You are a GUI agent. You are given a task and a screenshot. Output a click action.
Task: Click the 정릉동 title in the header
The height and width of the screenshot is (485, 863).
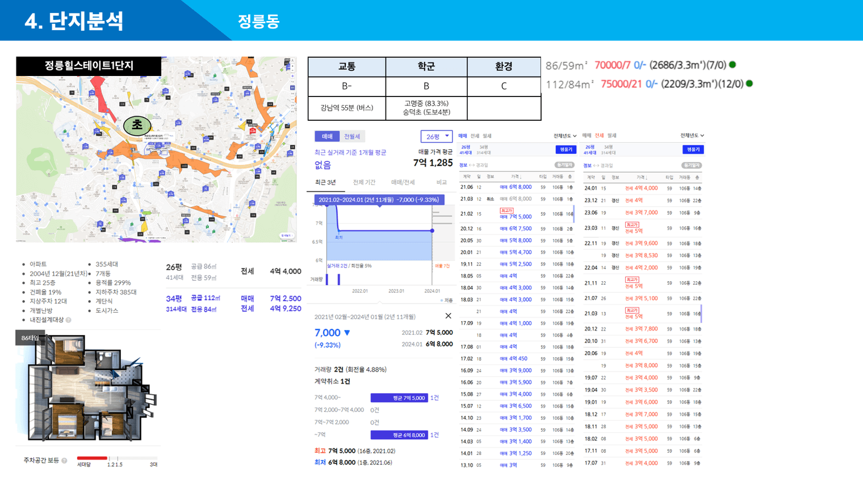click(x=259, y=22)
